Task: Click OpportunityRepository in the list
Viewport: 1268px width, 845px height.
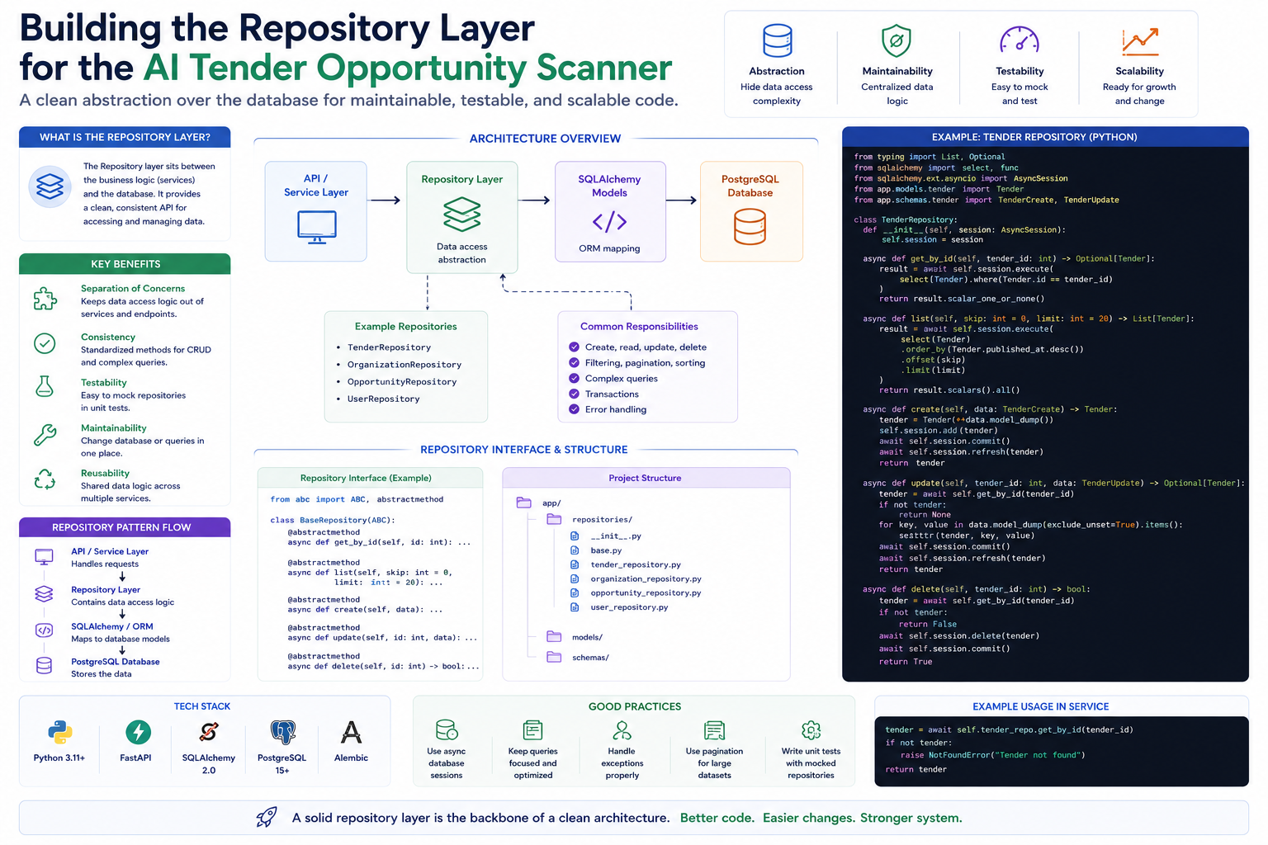Action: coord(402,382)
